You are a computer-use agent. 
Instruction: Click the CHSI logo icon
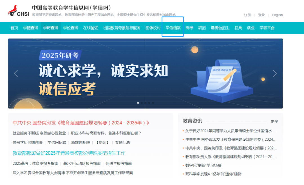18,11
